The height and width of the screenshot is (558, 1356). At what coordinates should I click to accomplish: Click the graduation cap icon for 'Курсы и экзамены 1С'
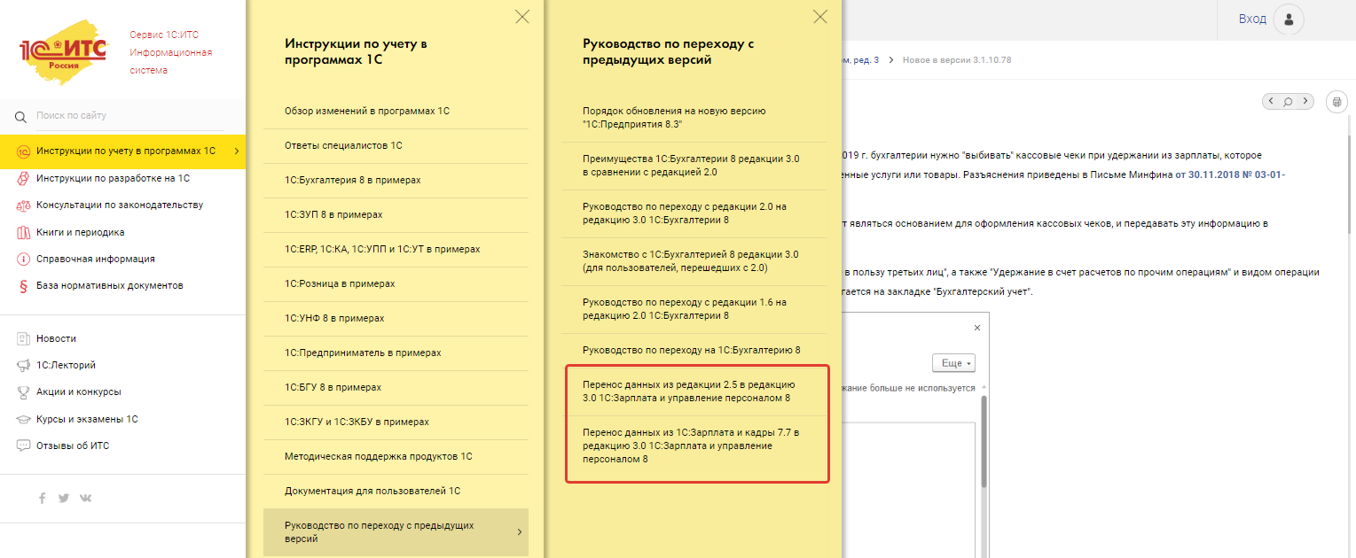pos(24,419)
